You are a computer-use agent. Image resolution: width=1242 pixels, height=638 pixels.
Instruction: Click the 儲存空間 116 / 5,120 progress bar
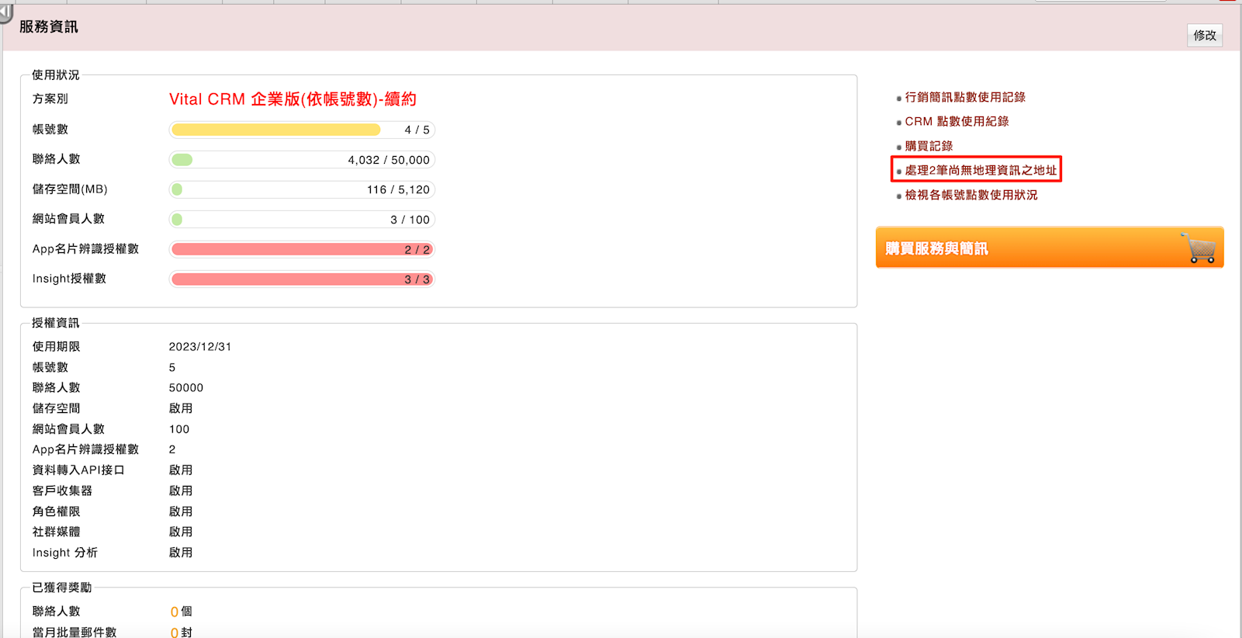pos(302,189)
